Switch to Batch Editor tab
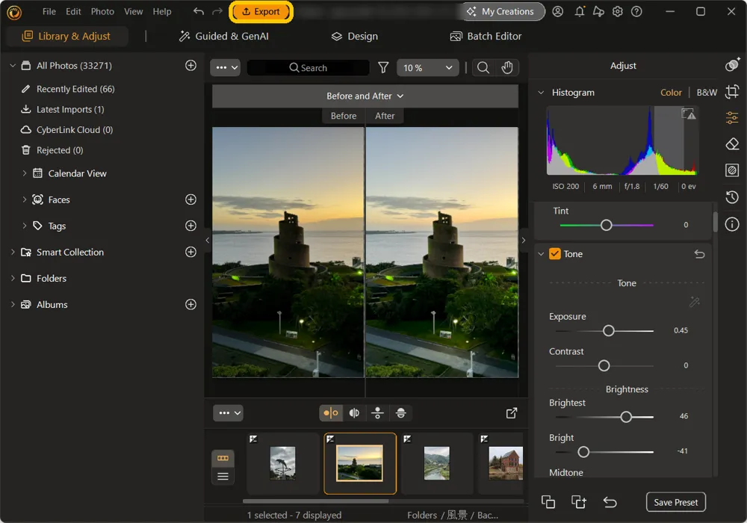This screenshot has height=523, width=747. (x=486, y=36)
